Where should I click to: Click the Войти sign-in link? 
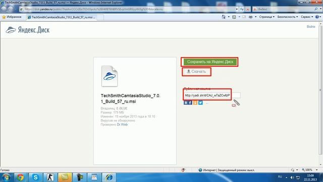pos(311,27)
